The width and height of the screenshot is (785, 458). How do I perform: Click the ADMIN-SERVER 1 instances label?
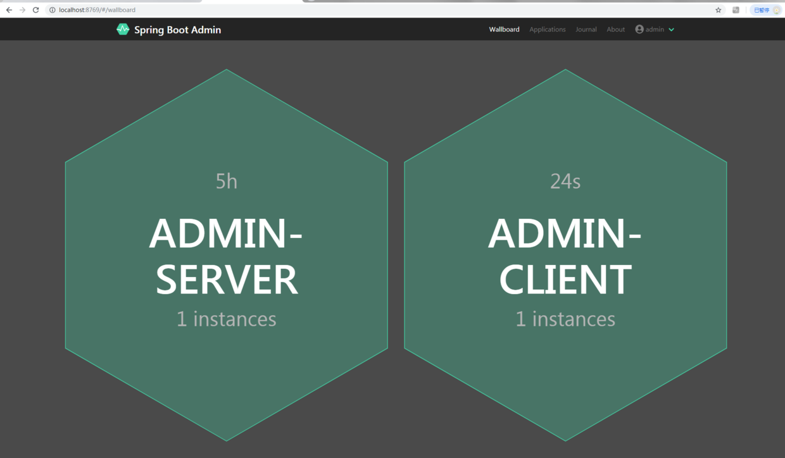(x=226, y=319)
